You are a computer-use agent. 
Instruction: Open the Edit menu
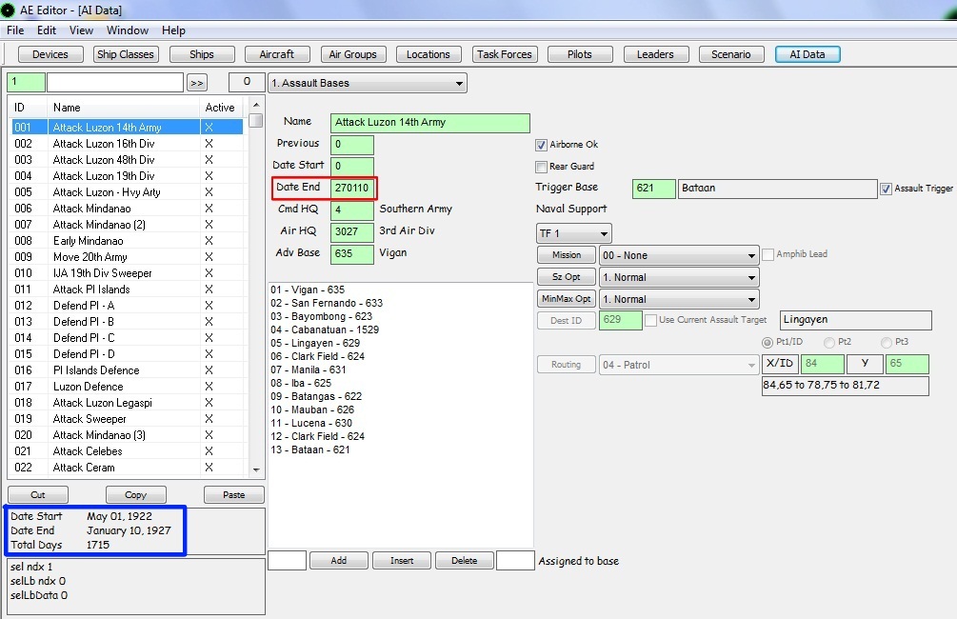click(x=47, y=30)
